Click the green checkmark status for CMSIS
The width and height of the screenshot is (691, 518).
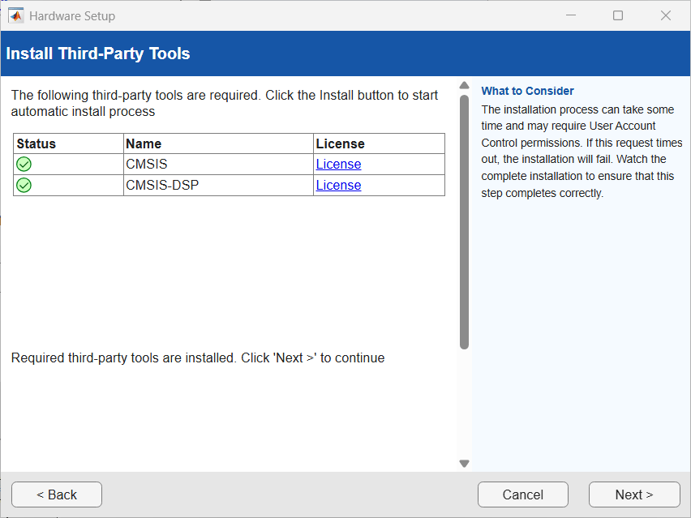click(24, 165)
